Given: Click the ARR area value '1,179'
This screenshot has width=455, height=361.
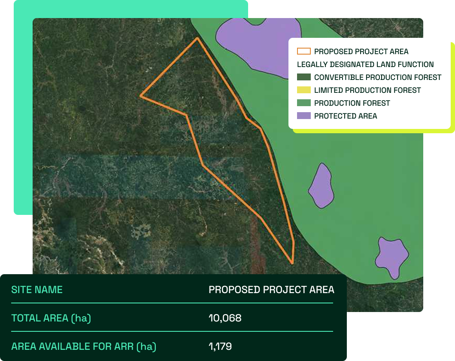Looking at the screenshot, I should click(220, 346).
